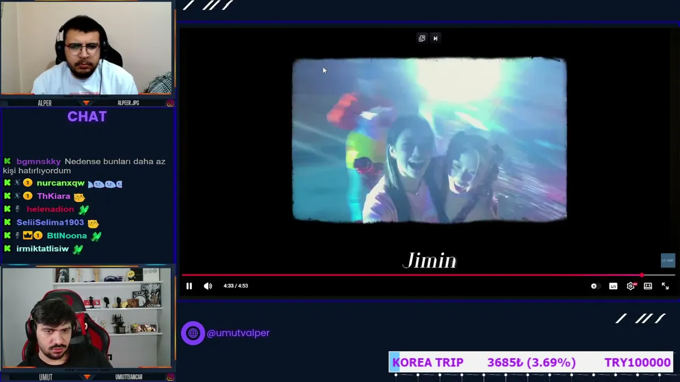Select chat username nurcanxqw
680x382 pixels.
pyautogui.click(x=61, y=183)
